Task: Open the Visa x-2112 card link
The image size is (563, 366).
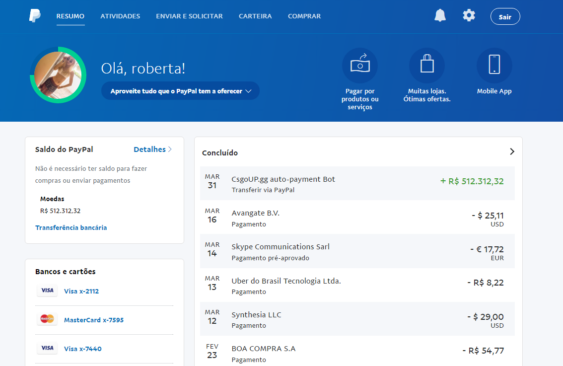Action: tap(81, 292)
